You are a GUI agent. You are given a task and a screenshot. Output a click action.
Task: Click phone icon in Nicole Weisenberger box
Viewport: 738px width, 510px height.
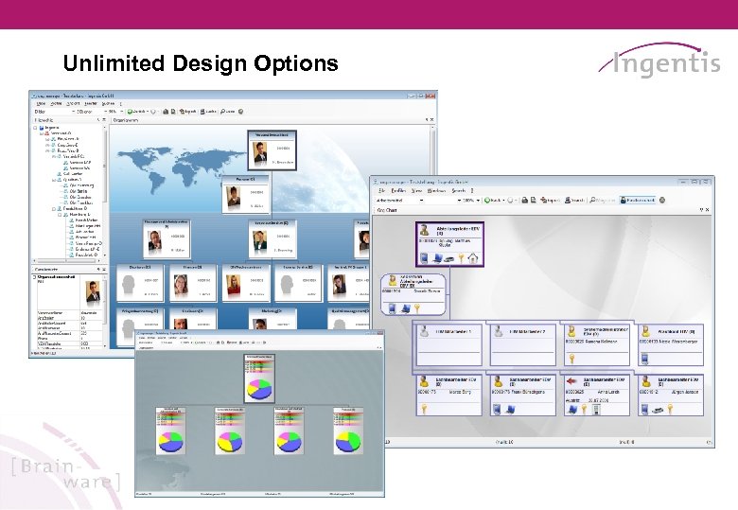click(x=645, y=359)
